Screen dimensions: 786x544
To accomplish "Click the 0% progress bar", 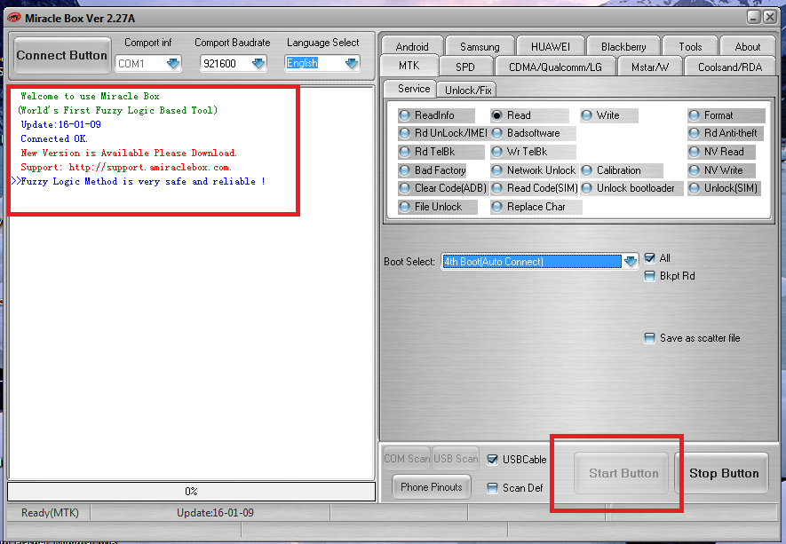I will pos(192,492).
